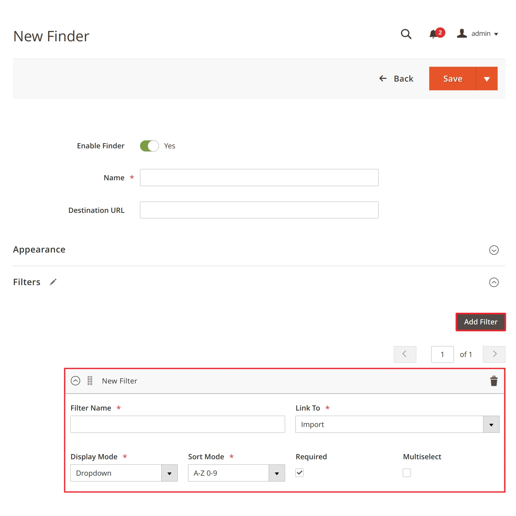
Task: Grab the New Filter drag handle icon
Action: (90, 381)
